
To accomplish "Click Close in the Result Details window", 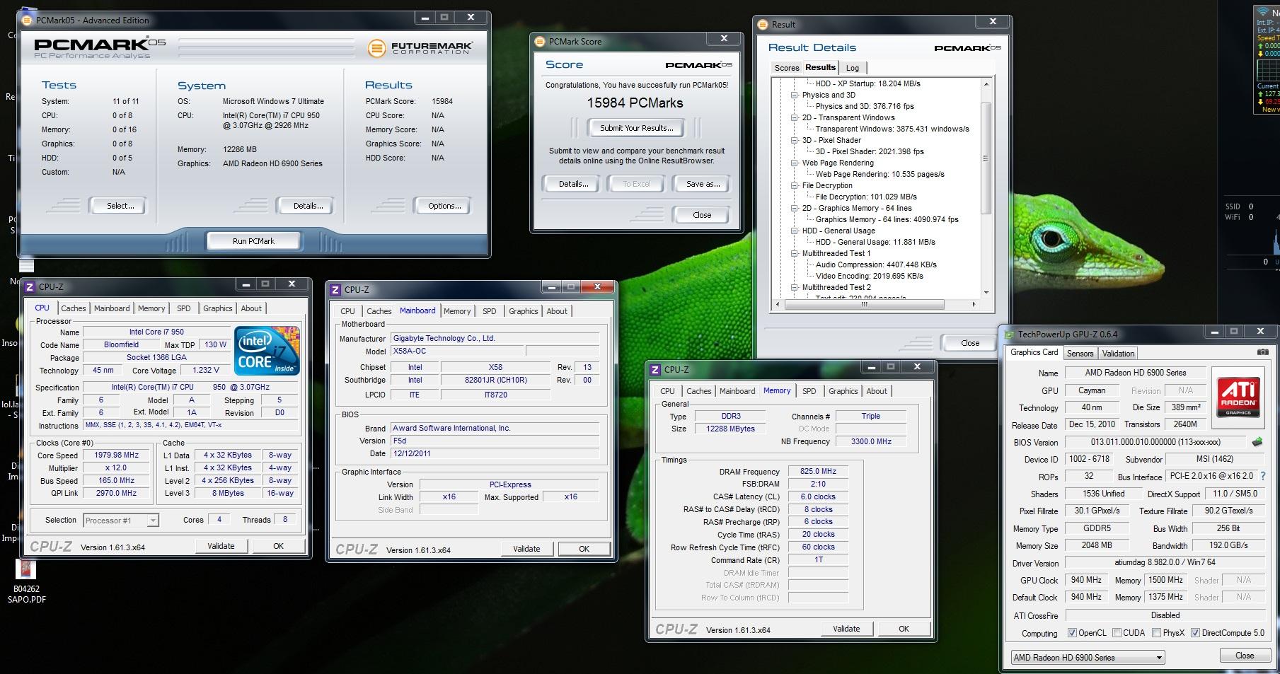I will point(970,343).
